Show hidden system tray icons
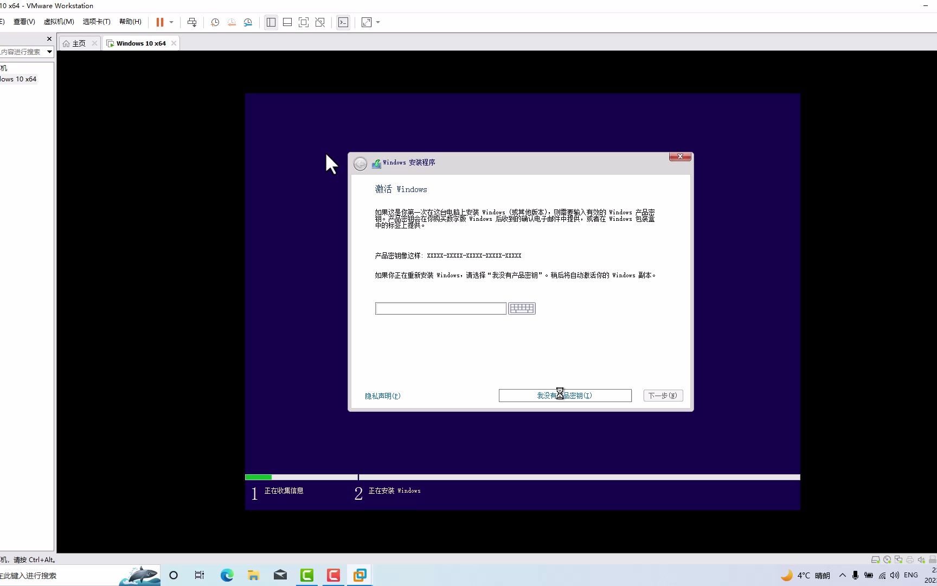Screen dimensions: 937x586 click(842, 575)
